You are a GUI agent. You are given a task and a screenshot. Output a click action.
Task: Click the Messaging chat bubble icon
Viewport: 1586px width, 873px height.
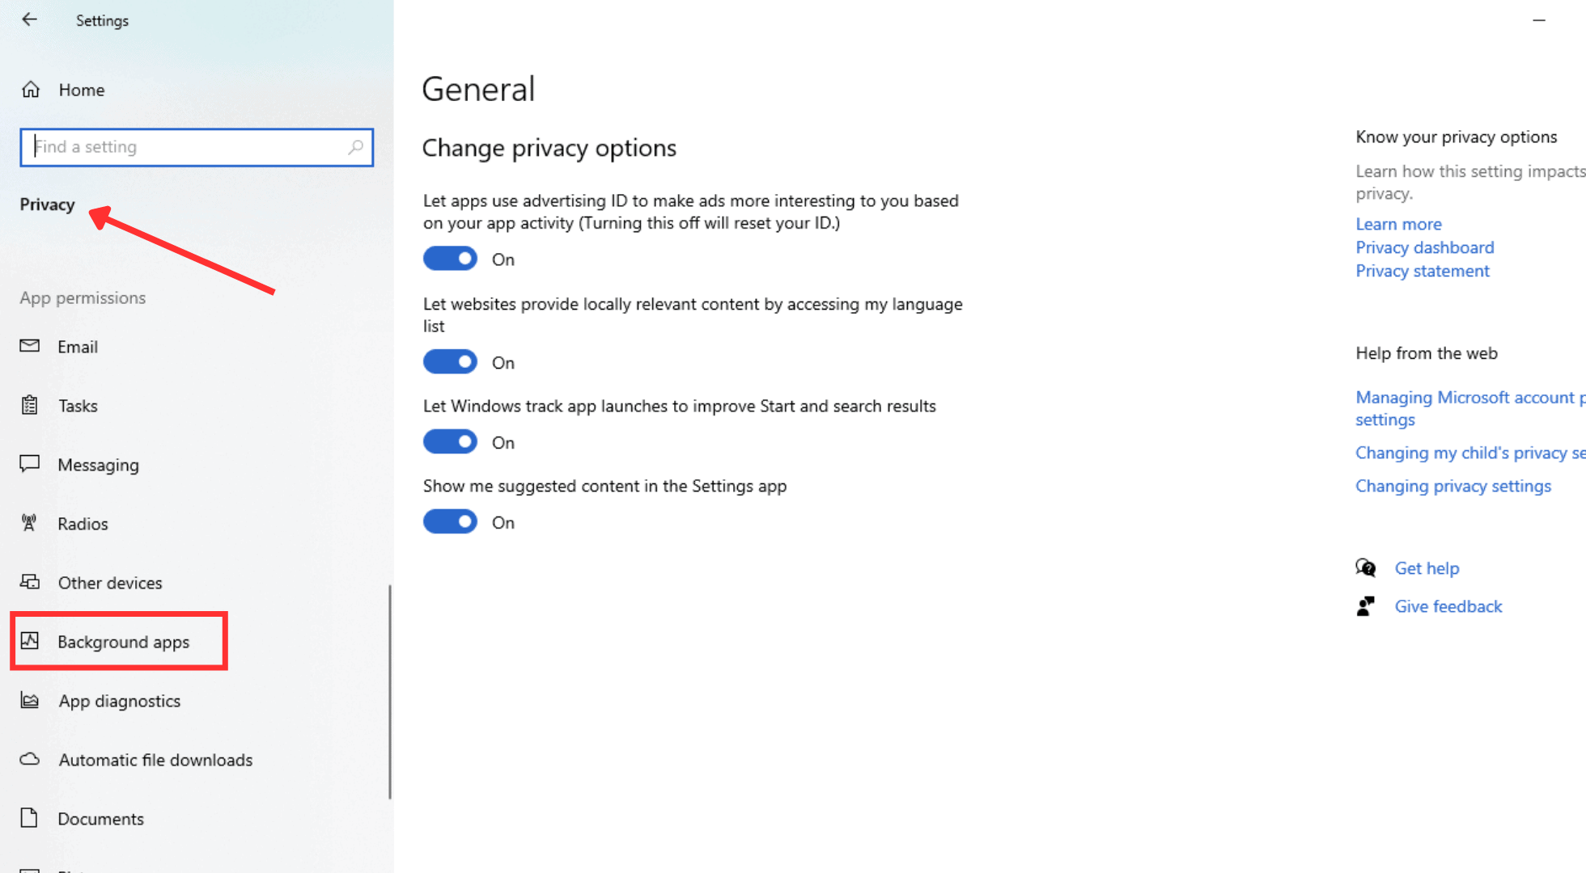click(x=30, y=464)
